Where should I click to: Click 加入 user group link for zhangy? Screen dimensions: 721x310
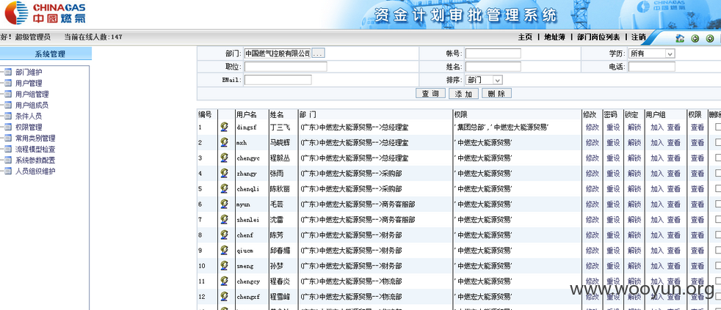tap(656, 174)
